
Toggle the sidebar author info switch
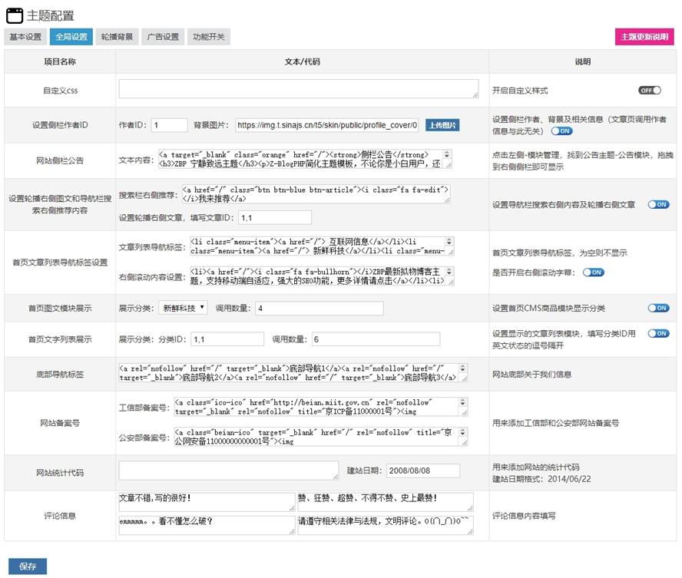coord(562,130)
